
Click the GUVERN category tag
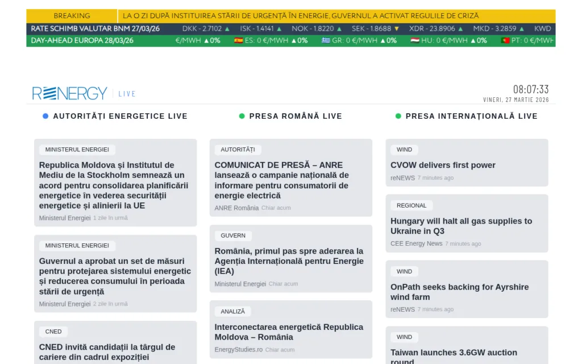point(233,235)
